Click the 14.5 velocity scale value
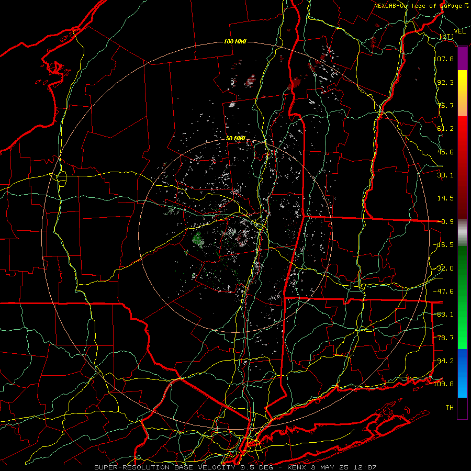 click(445, 198)
